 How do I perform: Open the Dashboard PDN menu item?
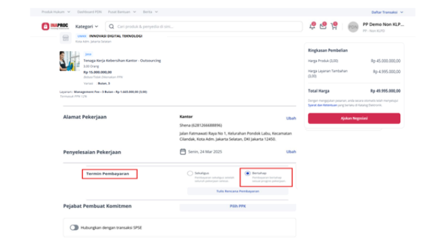point(89,12)
